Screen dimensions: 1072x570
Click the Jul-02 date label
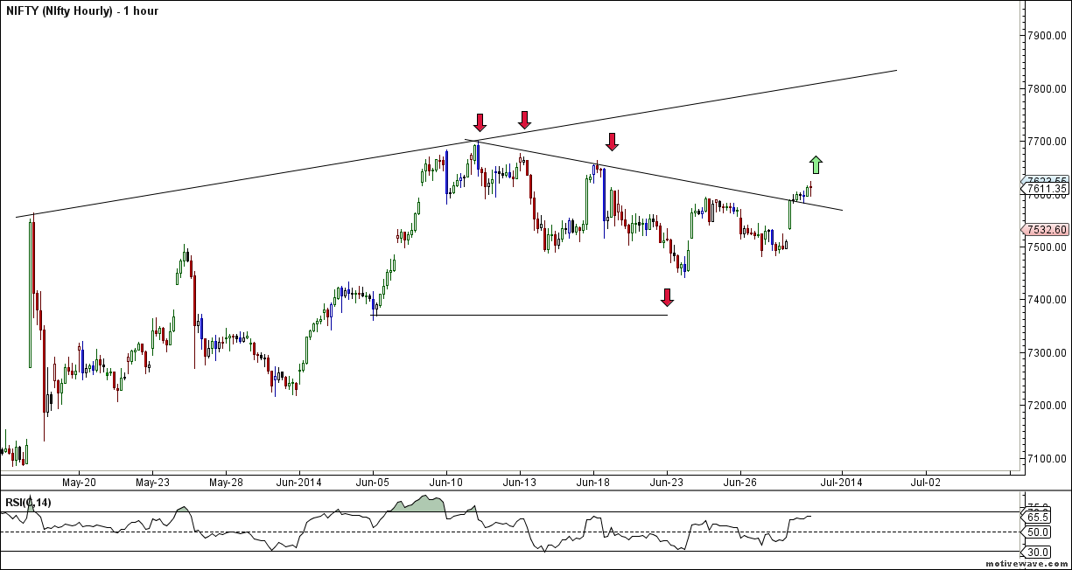(926, 482)
